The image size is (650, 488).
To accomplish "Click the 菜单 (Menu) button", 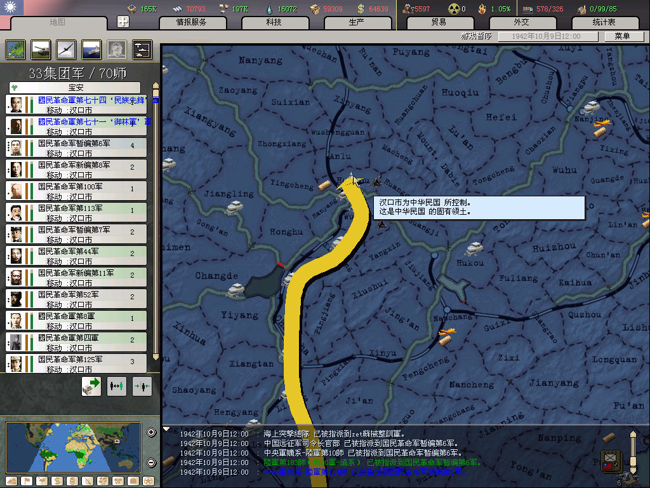I will pyautogui.click(x=622, y=36).
